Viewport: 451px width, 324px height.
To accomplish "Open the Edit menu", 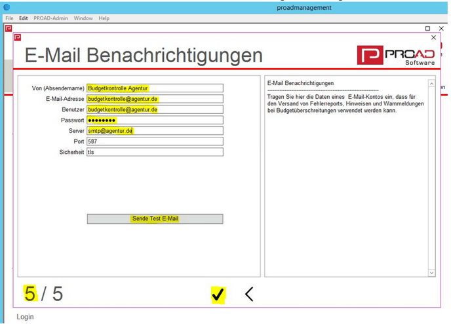I will 24,18.
